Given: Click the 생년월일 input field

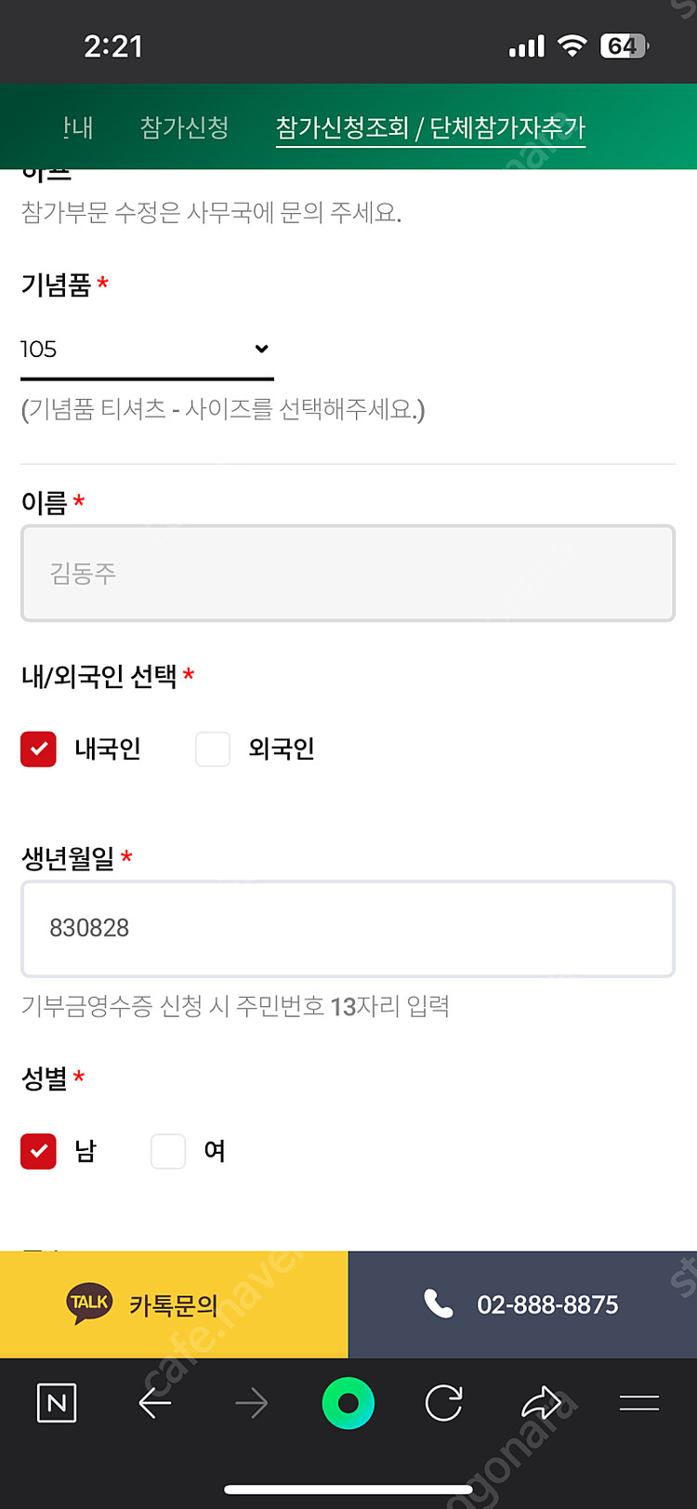Looking at the screenshot, I should [348, 929].
